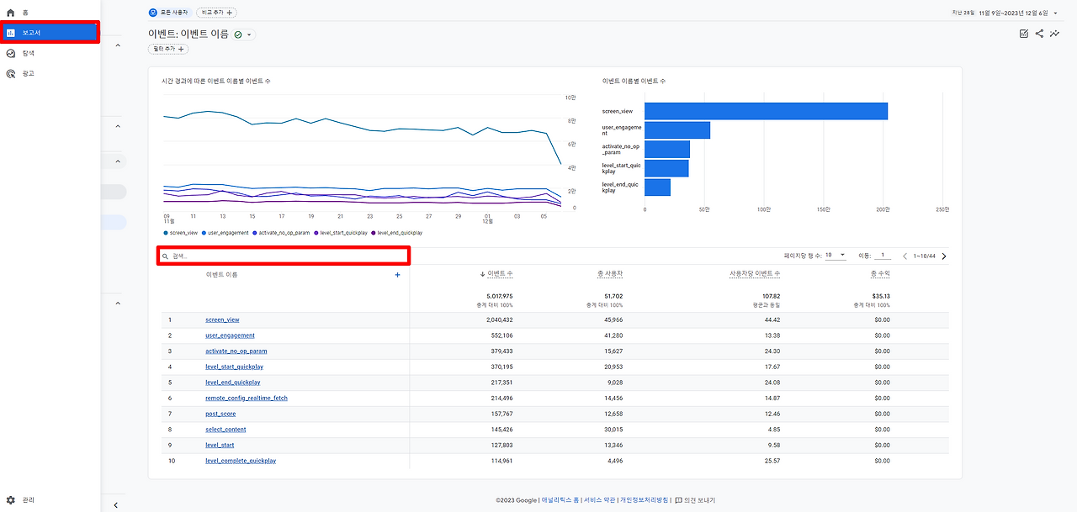Click the level_start_quickplay bar in chart

pos(666,168)
